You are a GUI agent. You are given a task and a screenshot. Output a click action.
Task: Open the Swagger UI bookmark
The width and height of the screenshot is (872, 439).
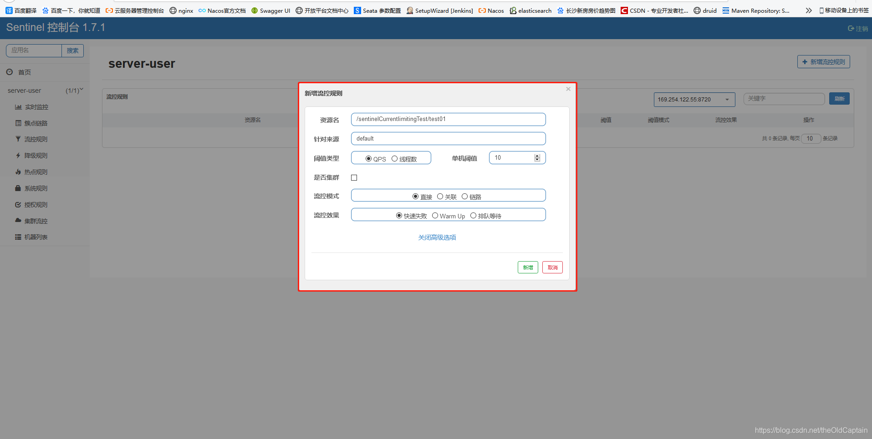(x=270, y=10)
